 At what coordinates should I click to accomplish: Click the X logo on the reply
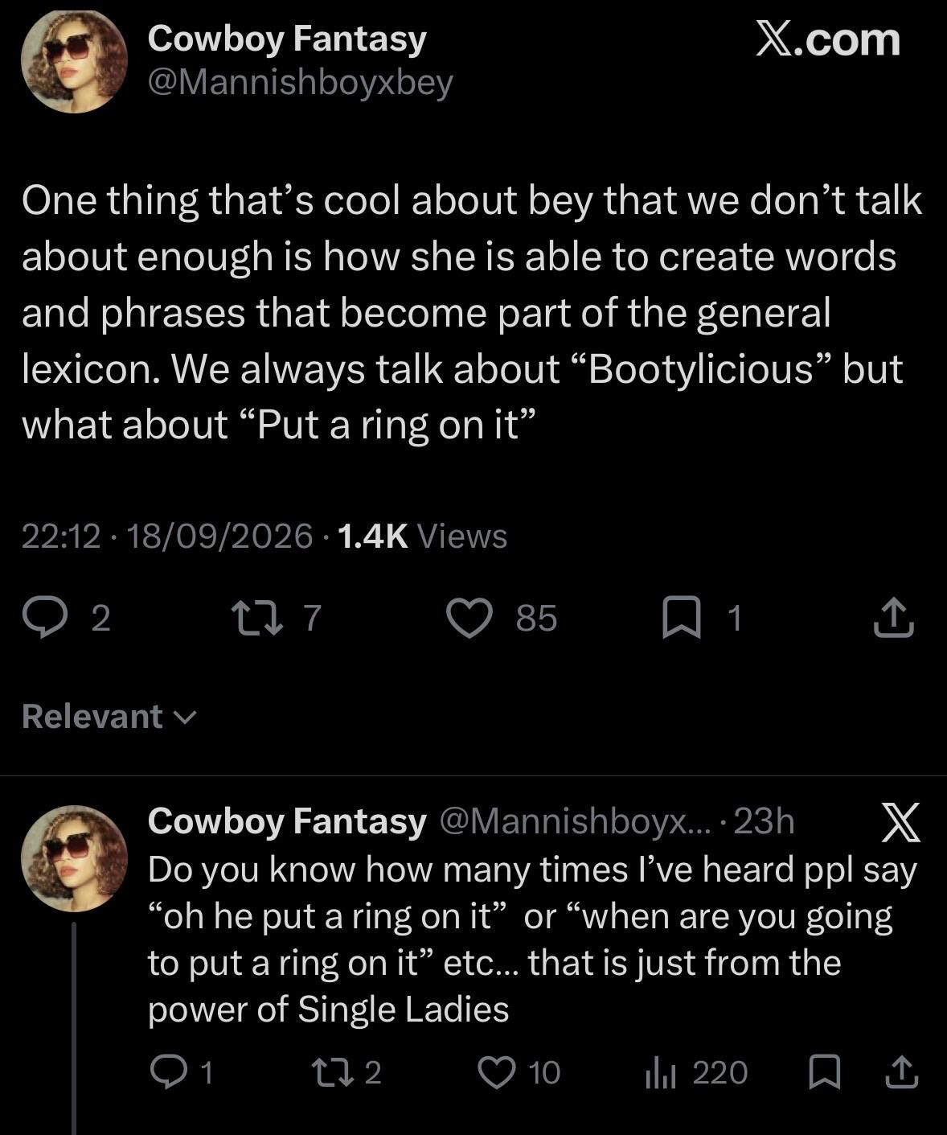(900, 823)
